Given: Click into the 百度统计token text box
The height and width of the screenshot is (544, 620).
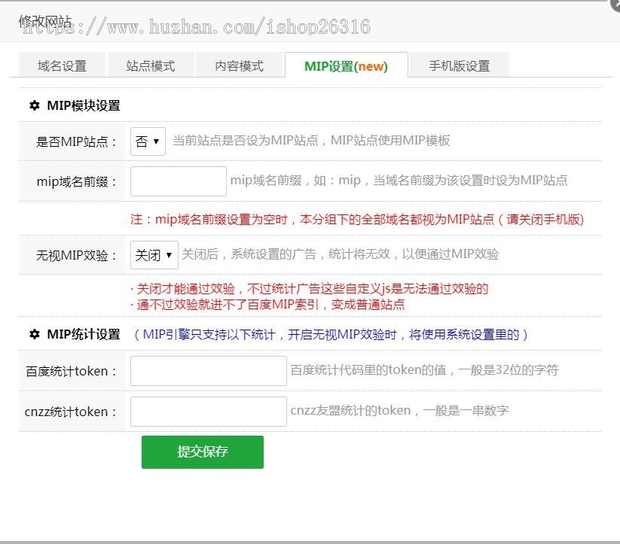Looking at the screenshot, I should point(209,371).
